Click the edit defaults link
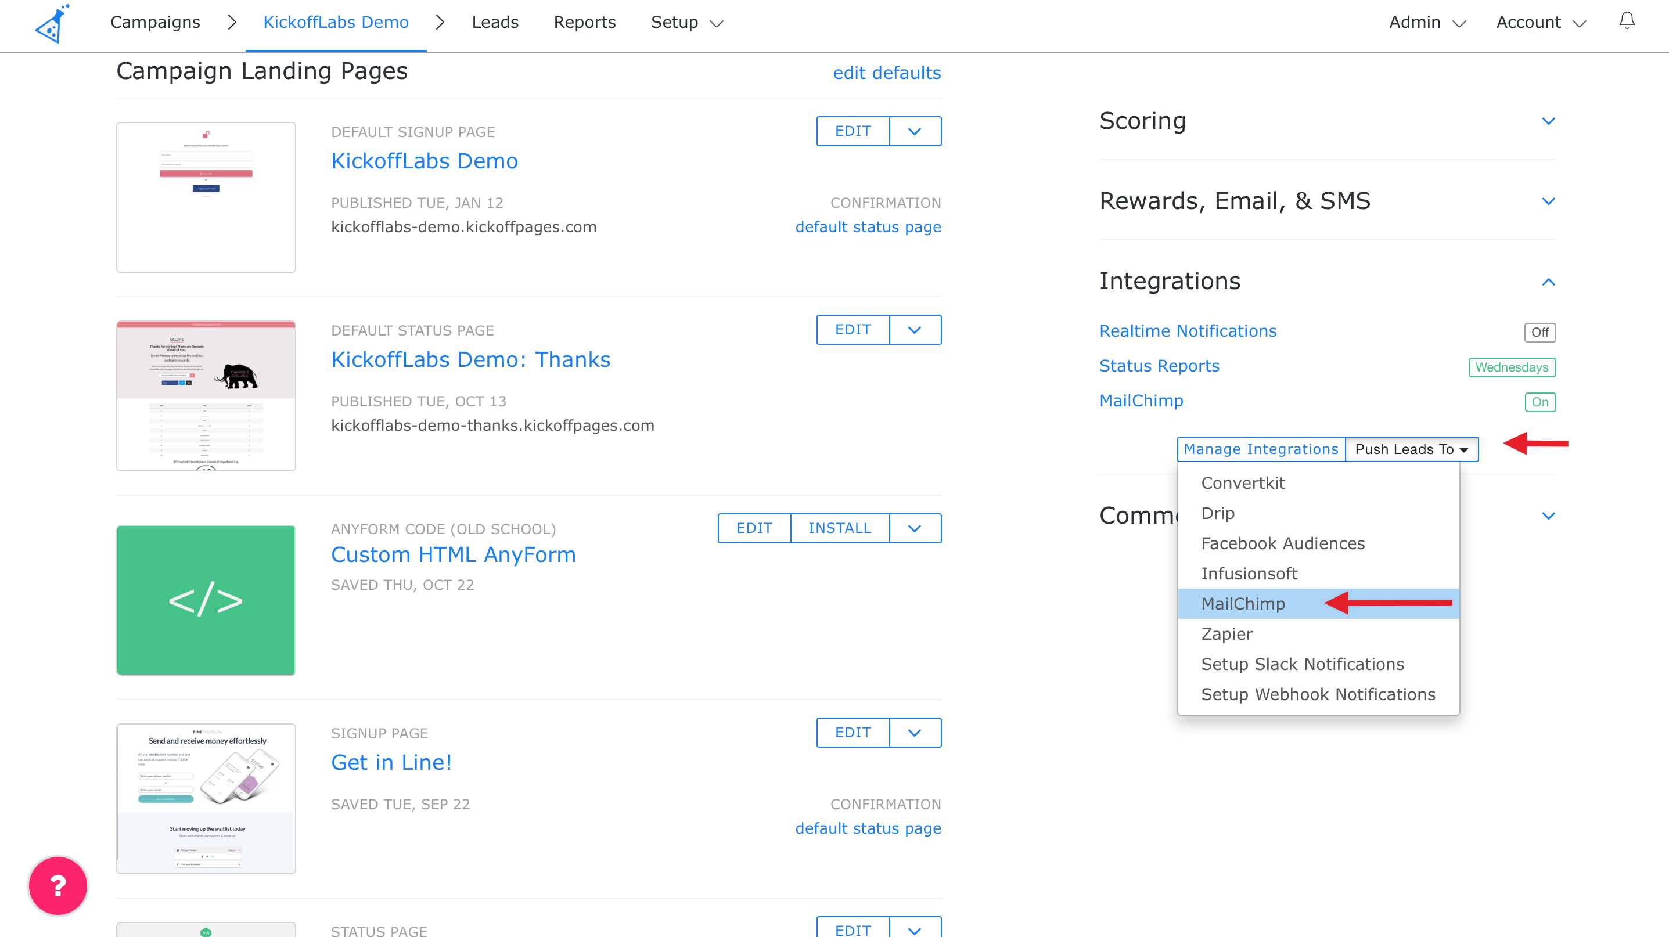This screenshot has width=1669, height=937. tap(887, 73)
